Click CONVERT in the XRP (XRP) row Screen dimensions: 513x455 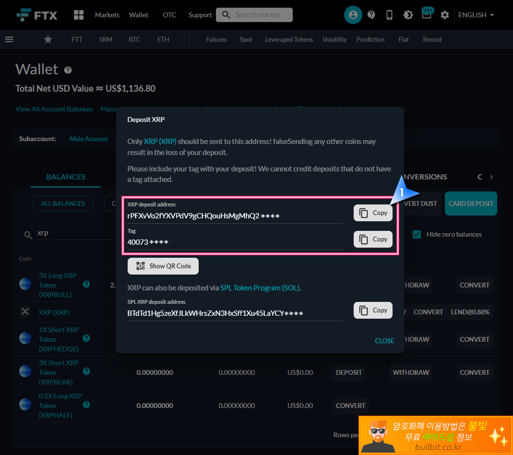click(x=428, y=312)
